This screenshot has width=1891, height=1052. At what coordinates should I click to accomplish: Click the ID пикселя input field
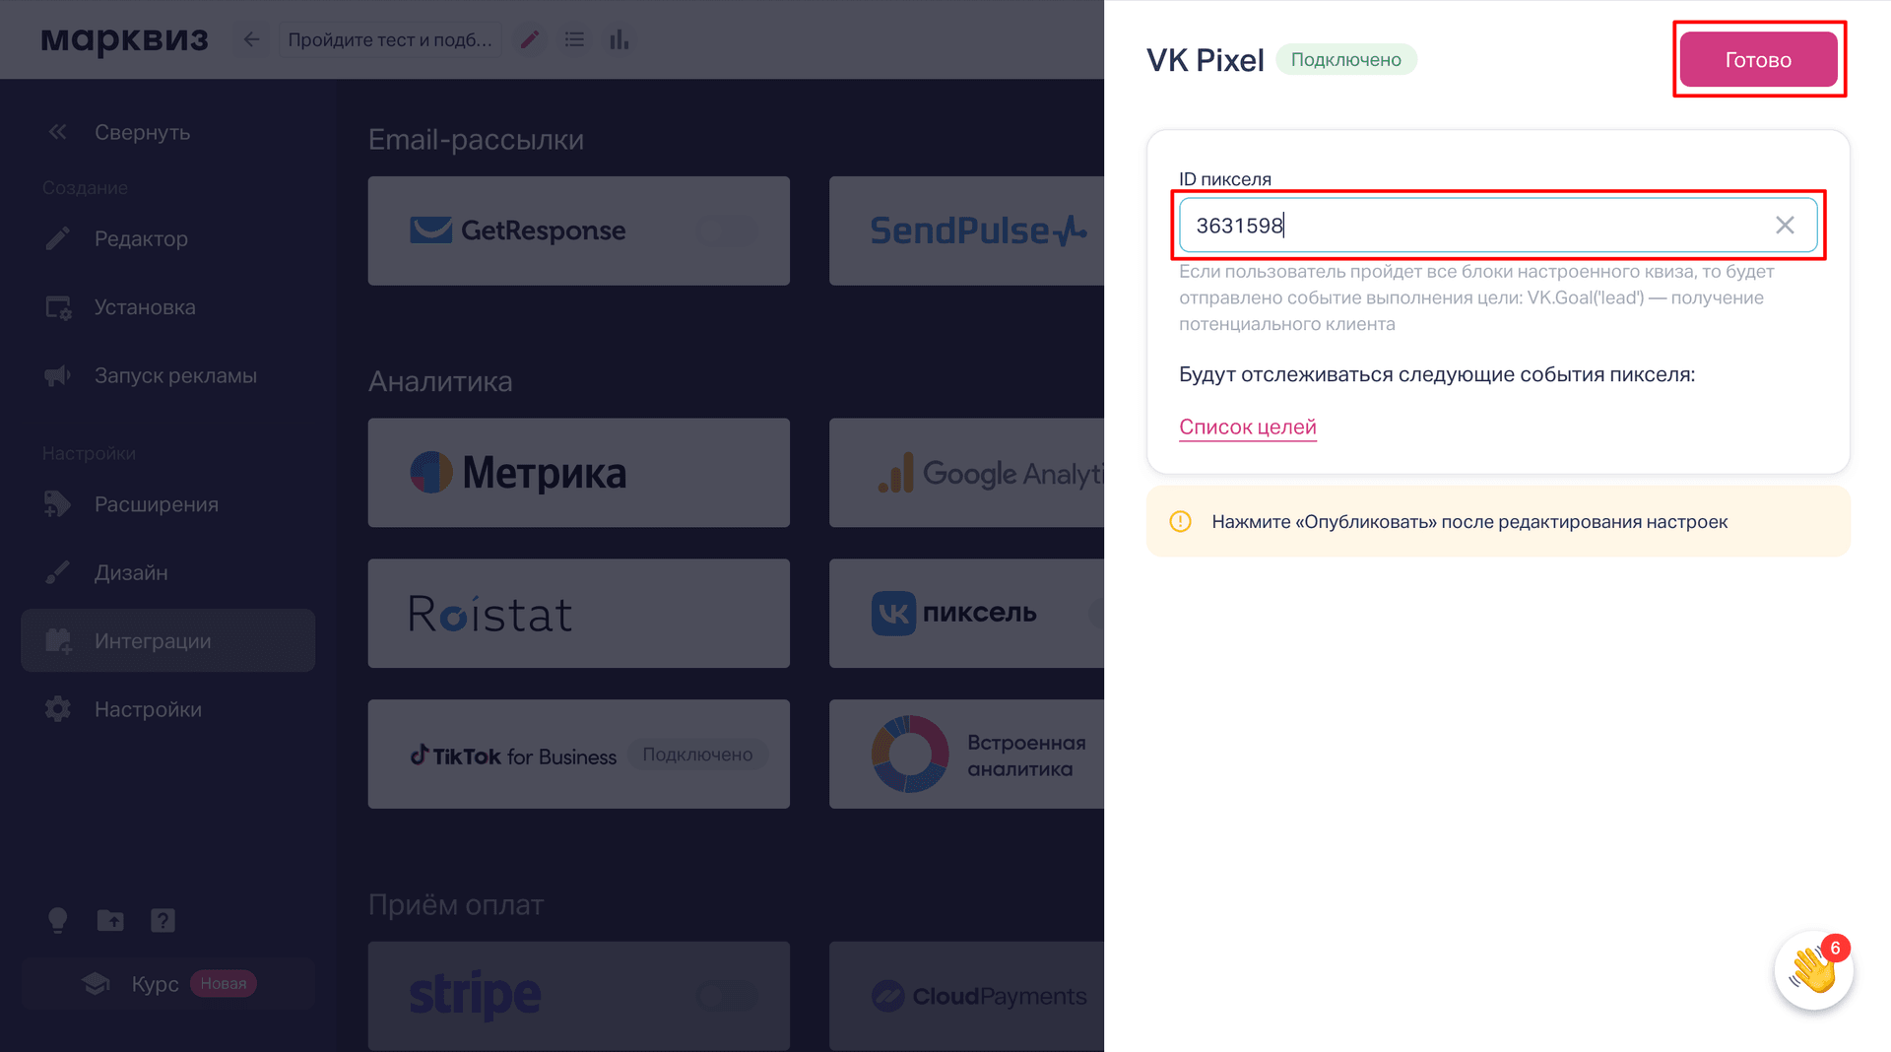point(1497,226)
